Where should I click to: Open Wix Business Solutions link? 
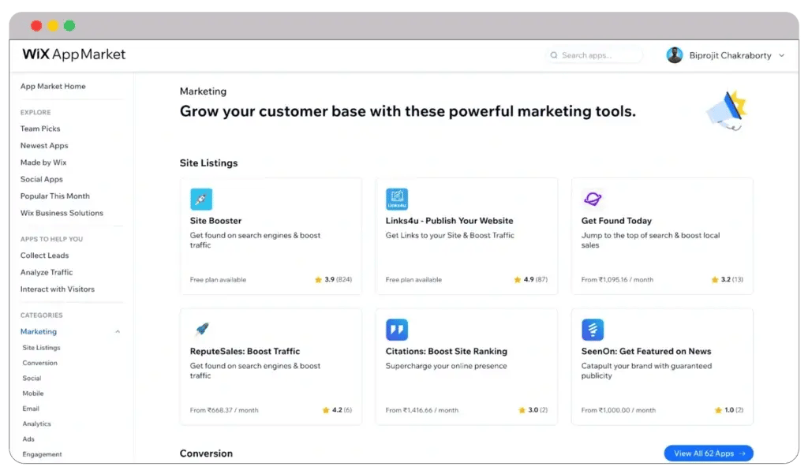pyautogui.click(x=62, y=213)
